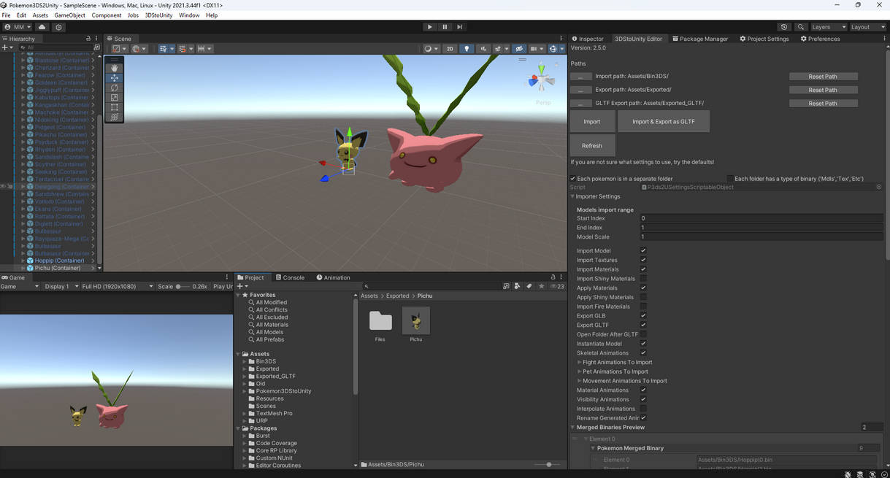This screenshot has width=890, height=478.
Task: Click the Step frame button
Action: [x=459, y=27]
